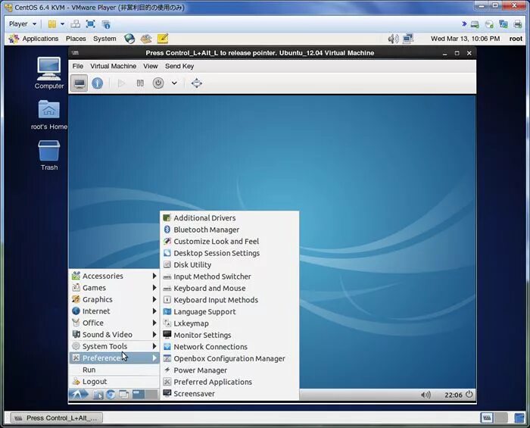Click the root user label
The width and height of the screenshot is (530, 428).
pos(516,39)
